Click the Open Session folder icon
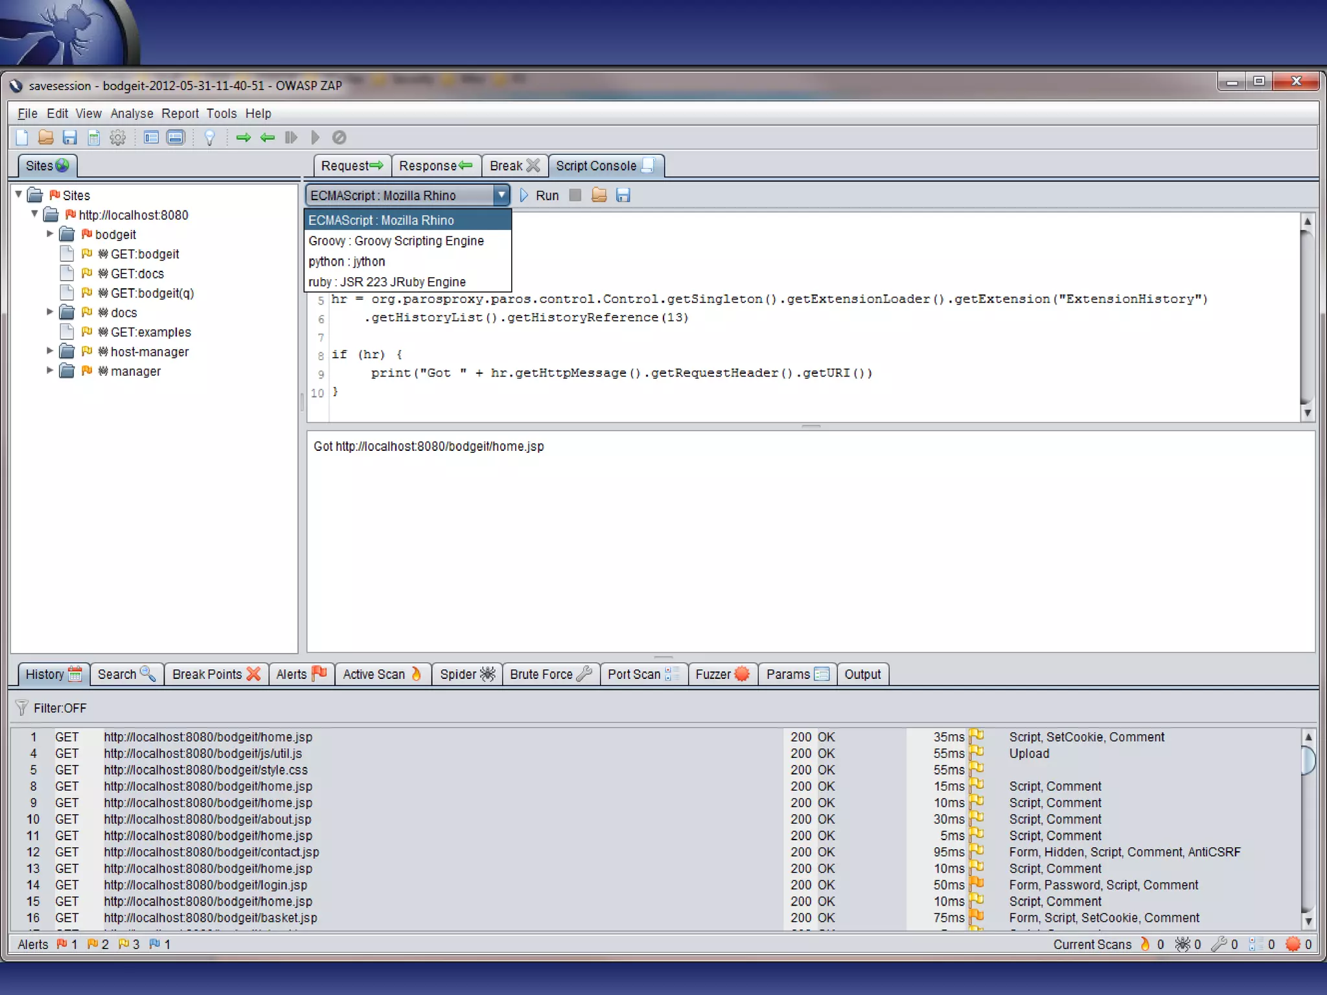Screen dimensions: 1327x995 pos(45,137)
